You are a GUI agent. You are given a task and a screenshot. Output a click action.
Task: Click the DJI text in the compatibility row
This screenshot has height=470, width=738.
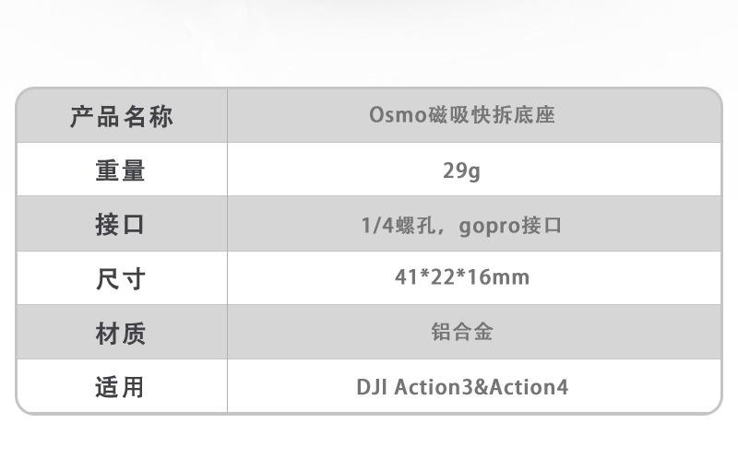(x=371, y=386)
